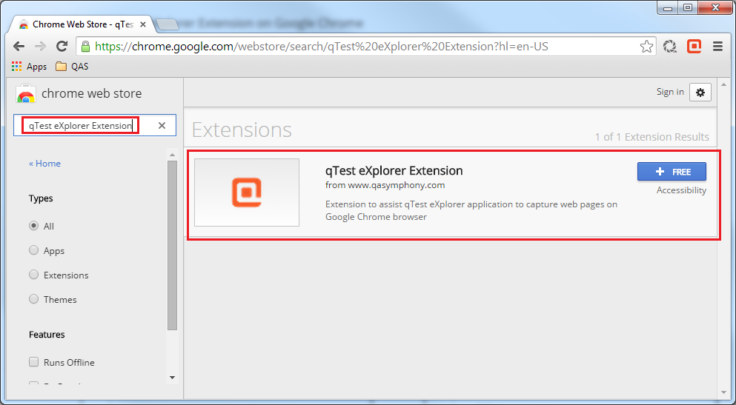
Task: Select the Extensions radio button
Action: (33, 275)
